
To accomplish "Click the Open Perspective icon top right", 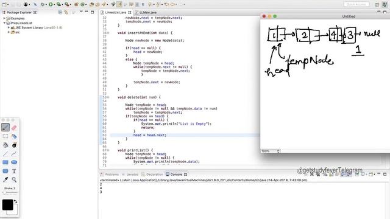I will click(377, 4).
